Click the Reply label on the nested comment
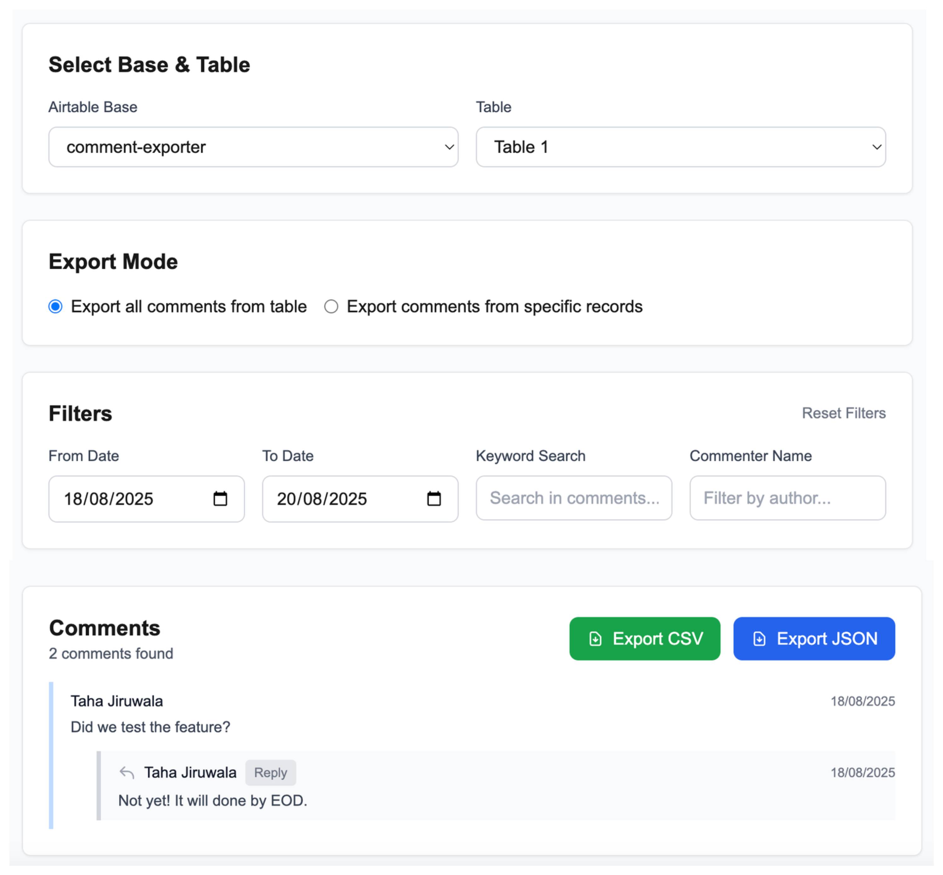The height and width of the screenshot is (875, 943). (x=270, y=772)
